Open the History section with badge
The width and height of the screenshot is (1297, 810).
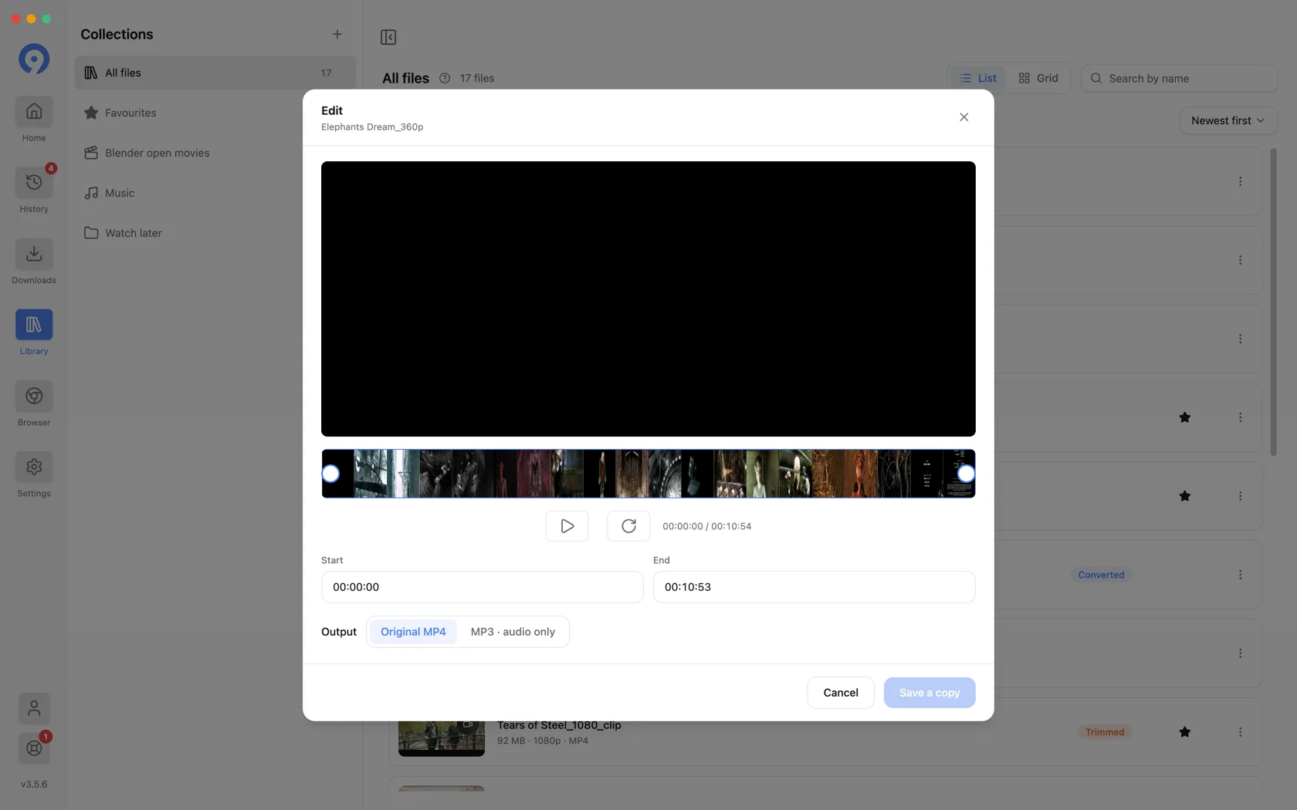[34, 191]
